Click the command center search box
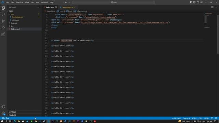 click(114, 2)
